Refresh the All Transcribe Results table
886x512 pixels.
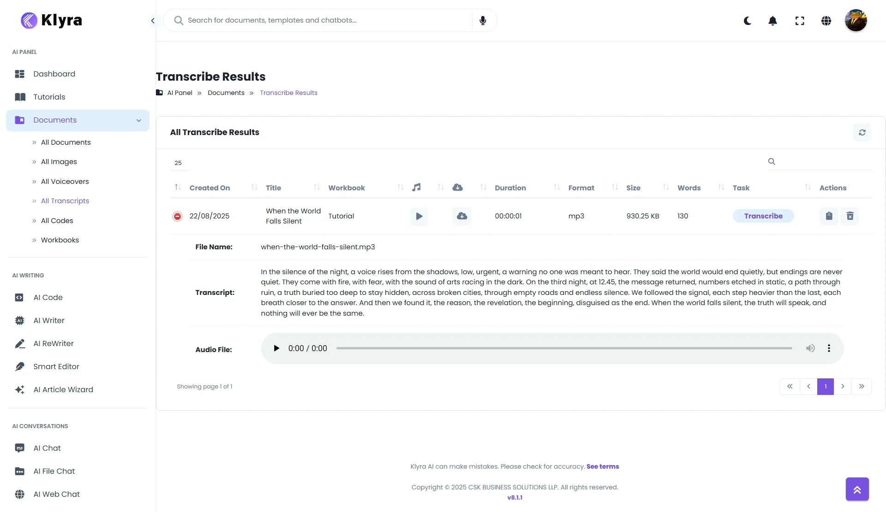click(x=862, y=132)
